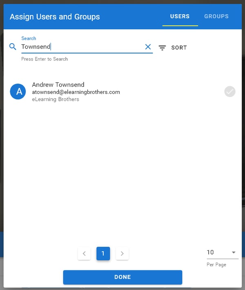Go to the previous page arrow

point(84,254)
